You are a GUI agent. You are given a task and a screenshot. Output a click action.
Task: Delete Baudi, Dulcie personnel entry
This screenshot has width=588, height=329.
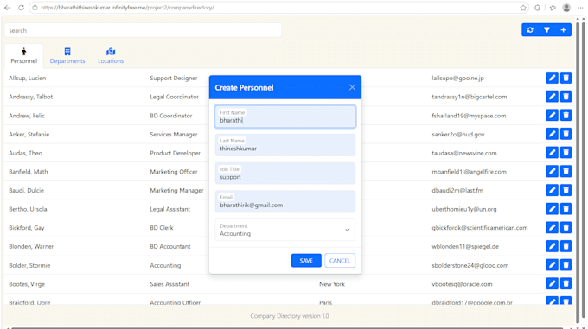pyautogui.click(x=566, y=190)
